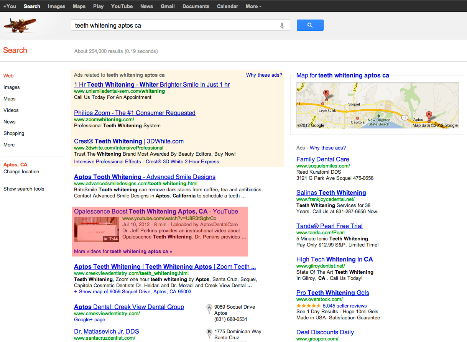
Task: Click Google+ page link
Action: 89,320
